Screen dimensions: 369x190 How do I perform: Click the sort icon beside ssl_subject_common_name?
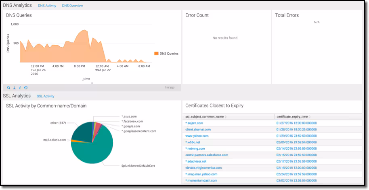226,116
